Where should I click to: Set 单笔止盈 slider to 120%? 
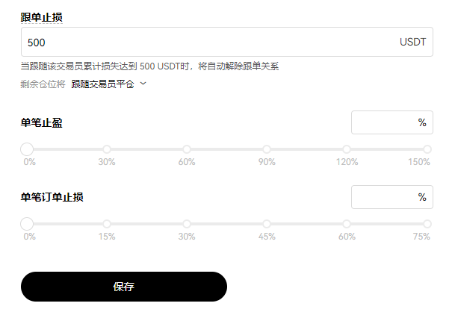click(x=347, y=149)
